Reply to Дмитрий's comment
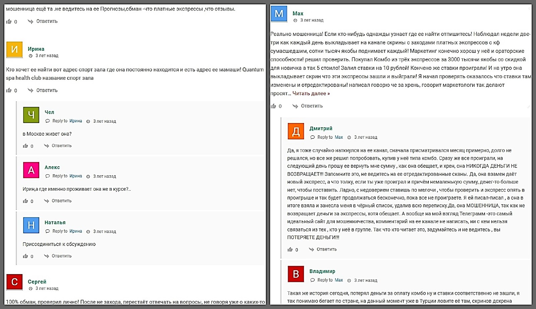This screenshot has width=536, height=309. [326, 249]
